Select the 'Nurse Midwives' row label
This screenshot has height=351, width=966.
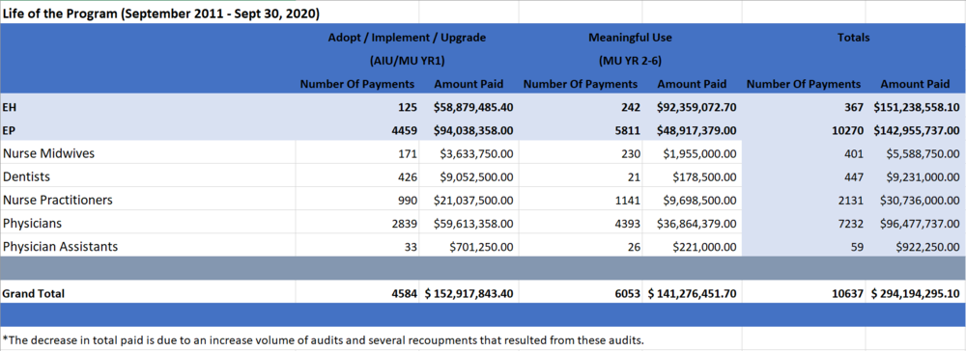pyautogui.click(x=48, y=153)
